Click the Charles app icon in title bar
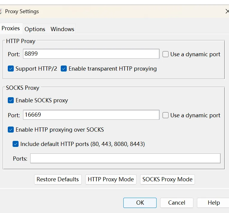The height and width of the screenshot is (213, 229). pos(1,12)
